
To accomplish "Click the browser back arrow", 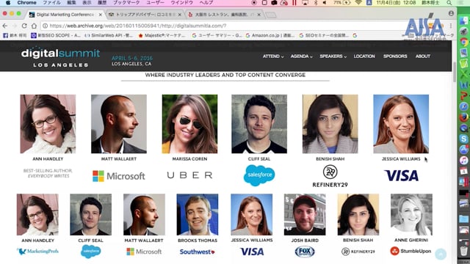I will (x=5, y=26).
